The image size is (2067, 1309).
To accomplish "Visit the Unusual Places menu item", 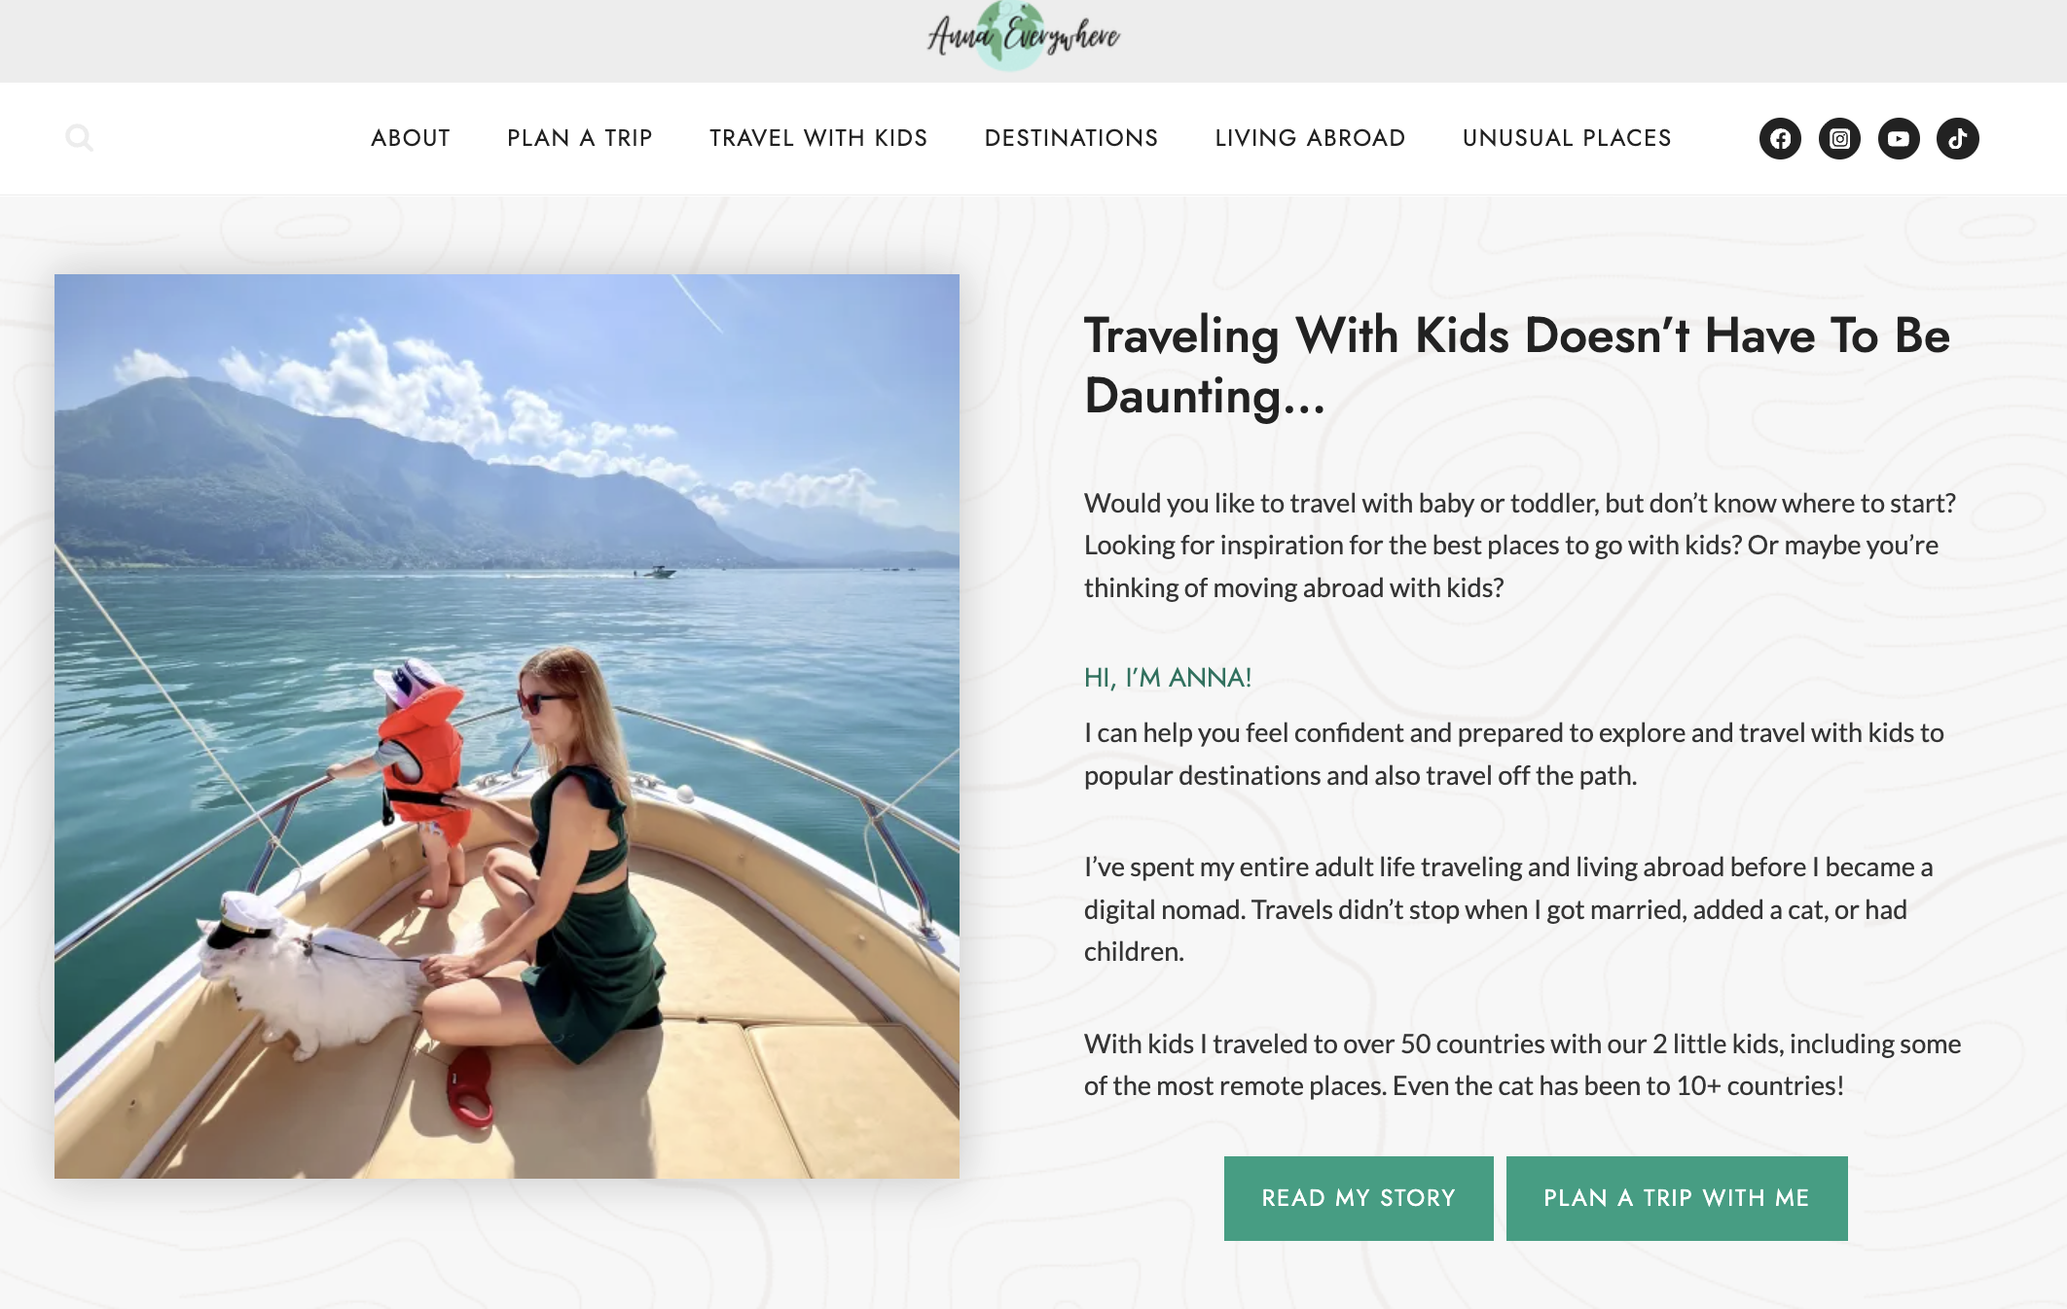I will point(1567,138).
